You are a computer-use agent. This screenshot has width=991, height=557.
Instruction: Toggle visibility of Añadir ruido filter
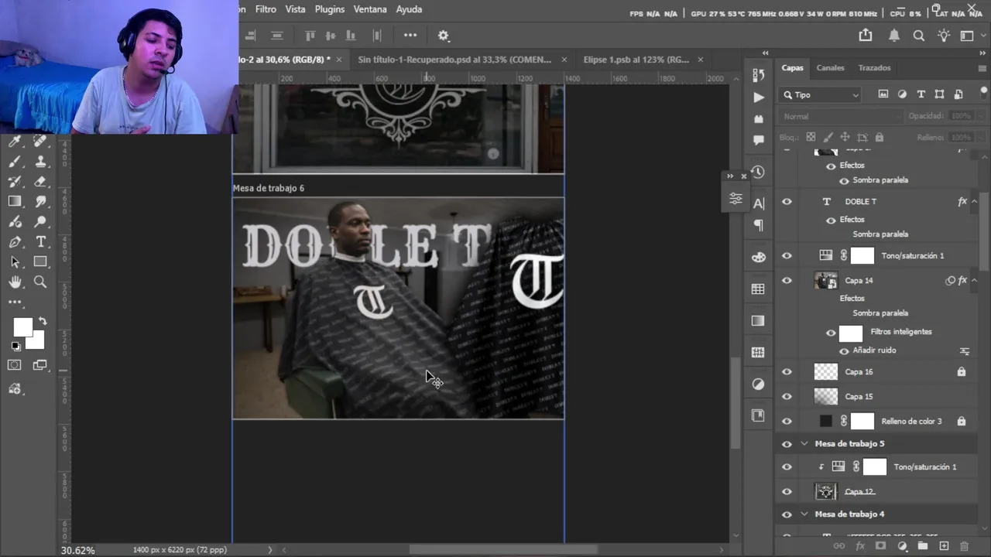[x=844, y=350]
